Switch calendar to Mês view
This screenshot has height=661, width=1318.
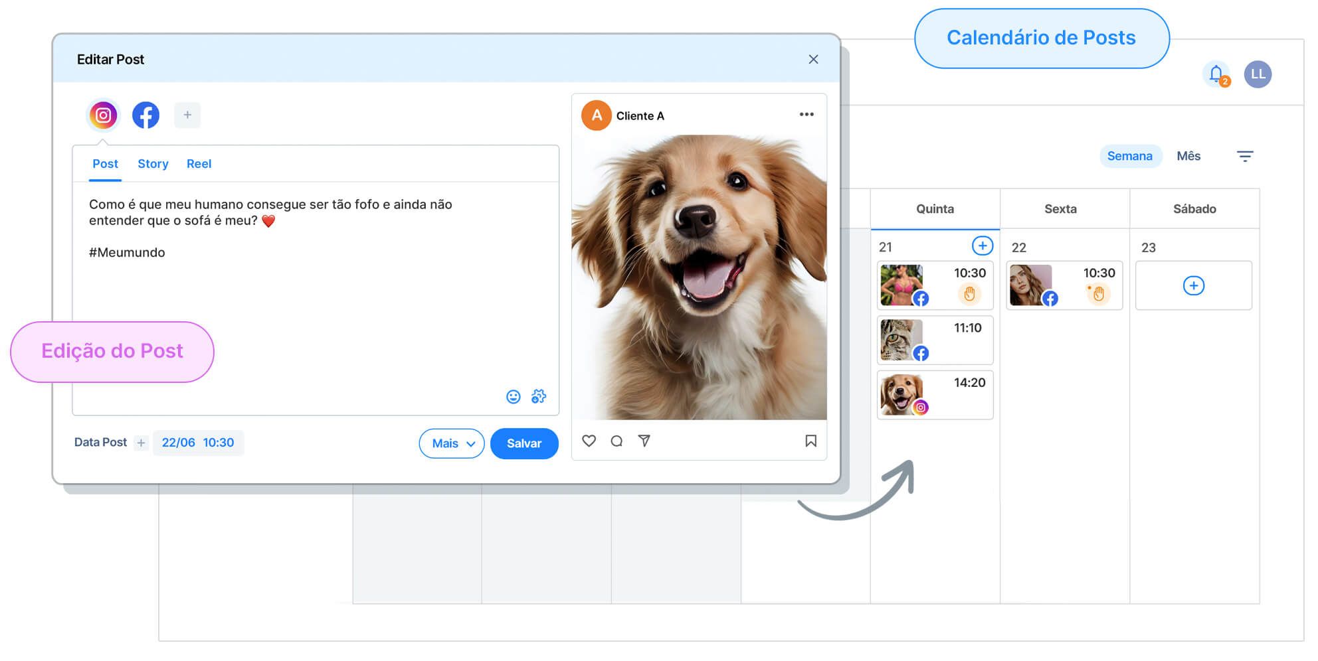click(1188, 157)
